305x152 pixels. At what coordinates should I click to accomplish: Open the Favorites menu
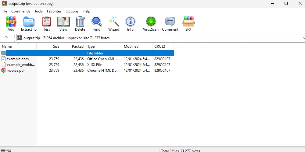[x=54, y=11]
